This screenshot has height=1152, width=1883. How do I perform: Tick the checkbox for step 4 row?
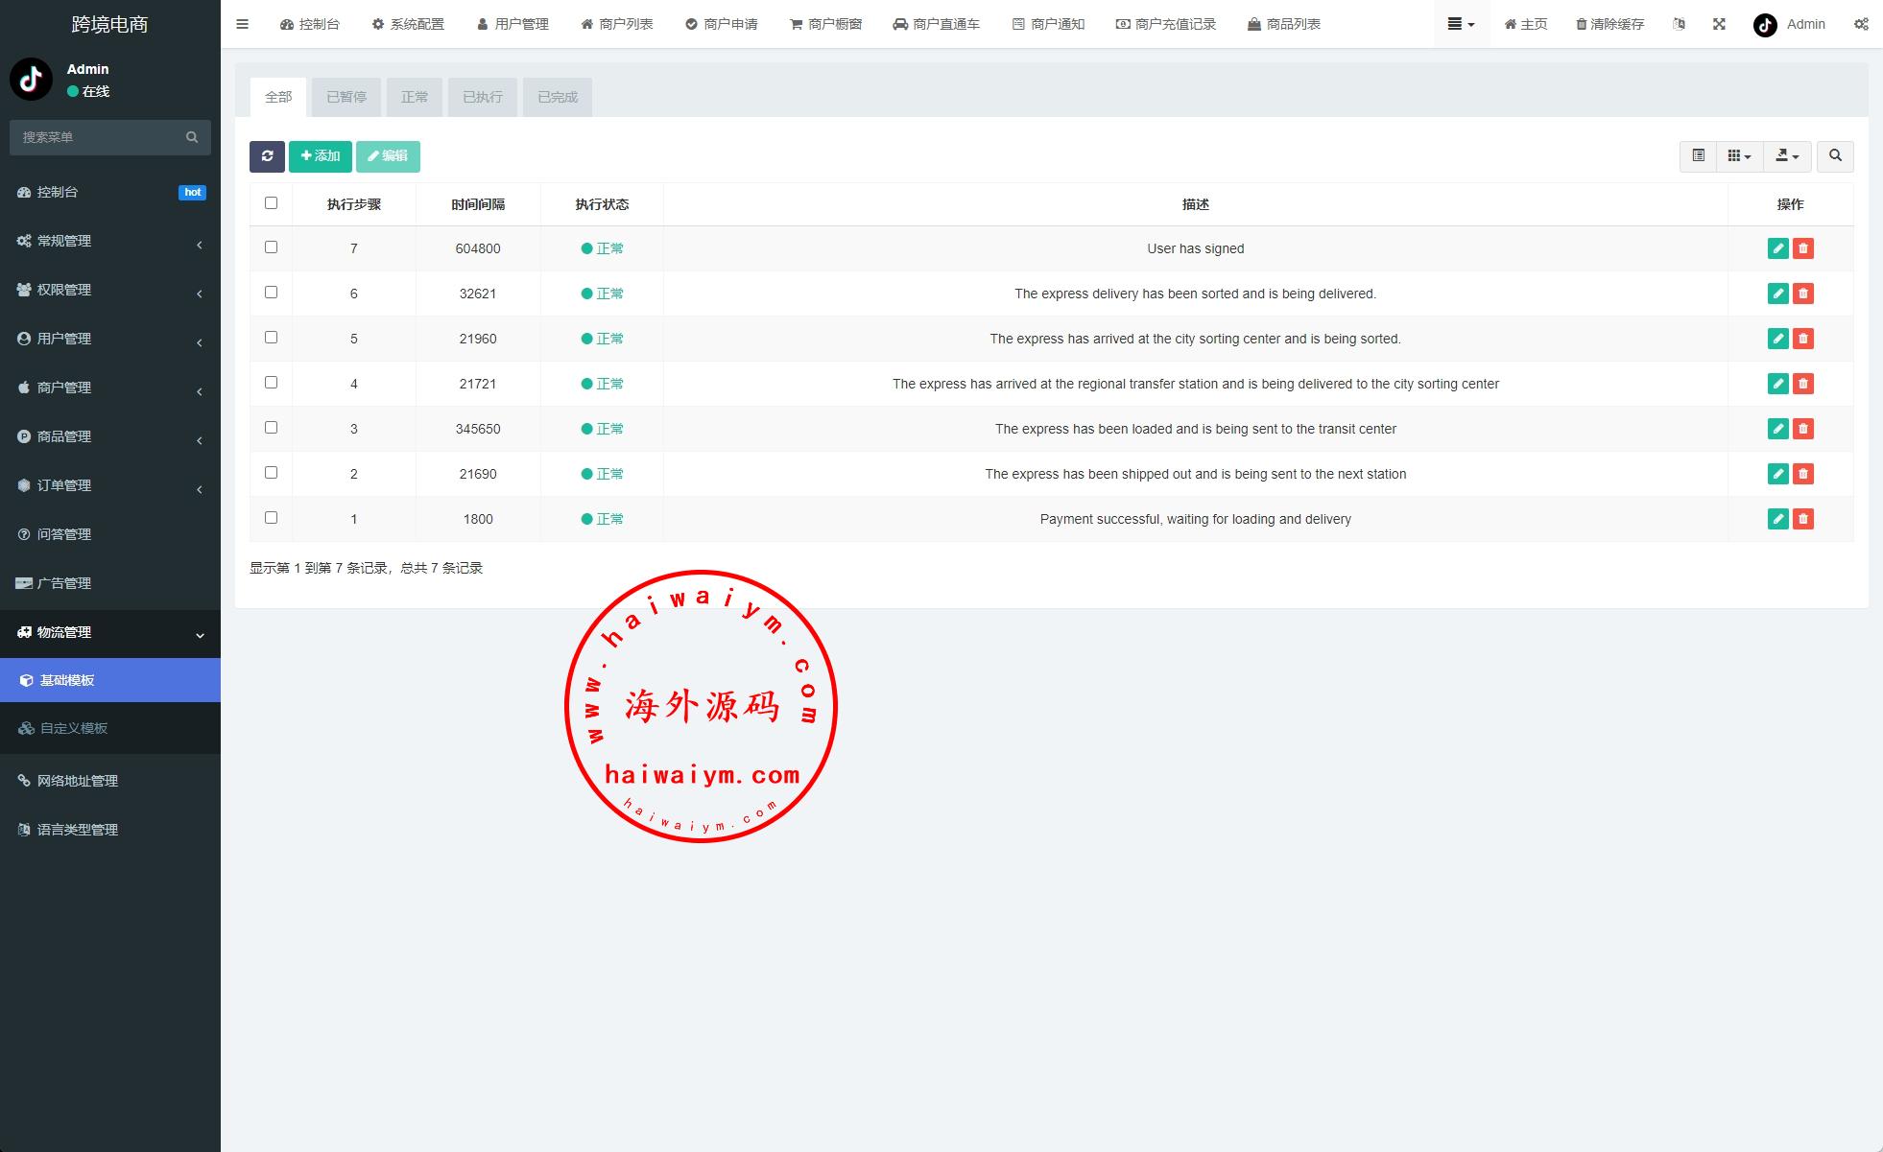click(x=271, y=383)
